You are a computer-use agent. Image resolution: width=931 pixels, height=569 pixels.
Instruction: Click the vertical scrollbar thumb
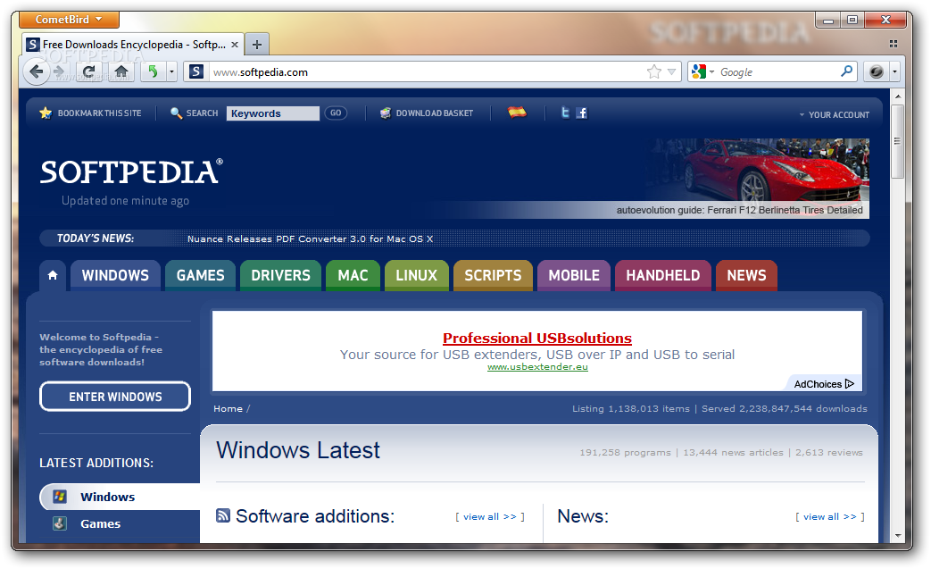(x=897, y=141)
